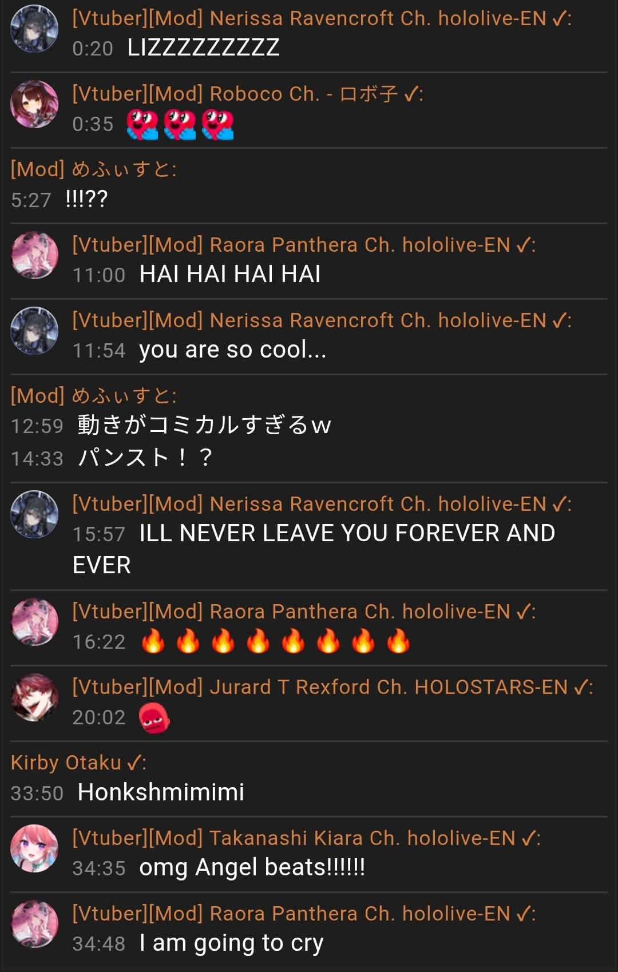Jump to 33:50 Honkshmimimi timestamp
This screenshot has width=618, height=972.
[37, 793]
